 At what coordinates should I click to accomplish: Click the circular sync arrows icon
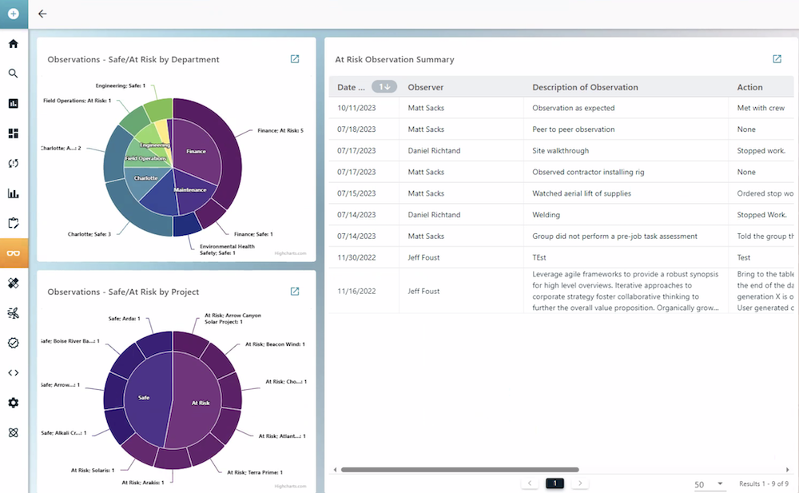[14, 163]
